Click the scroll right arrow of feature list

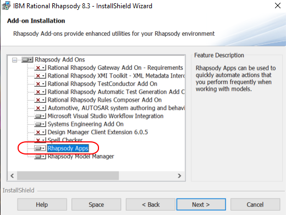tap(179, 176)
